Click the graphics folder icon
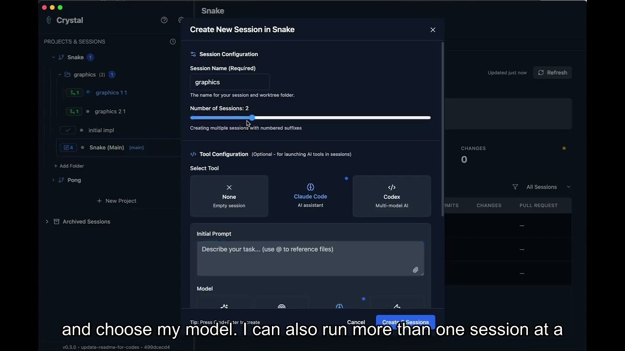Viewport: 625px width, 351px height. 68,75
